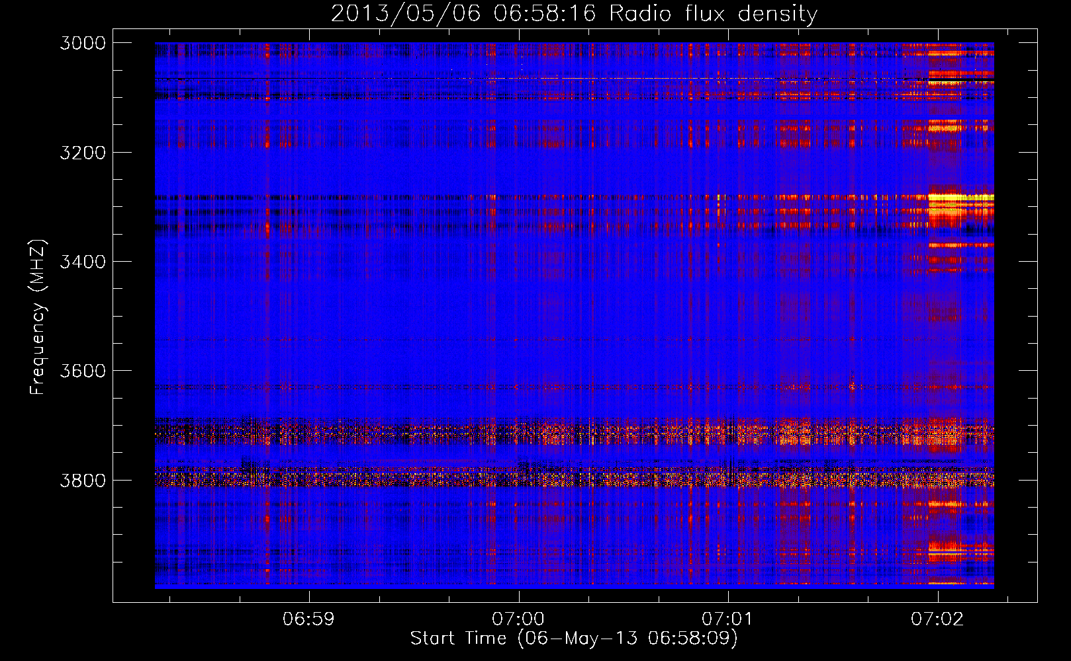Select the 3600 frequency tick label
The width and height of the screenshot is (1071, 661).
pyautogui.click(x=83, y=371)
